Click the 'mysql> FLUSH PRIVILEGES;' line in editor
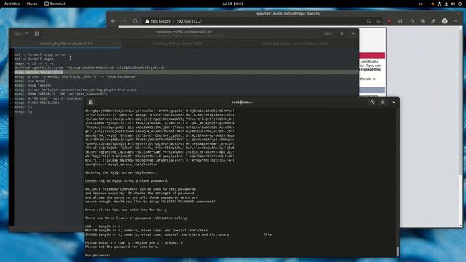The image size is (466, 262). tap(37, 103)
